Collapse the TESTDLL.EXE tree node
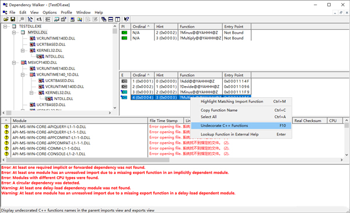 (x=5, y=26)
